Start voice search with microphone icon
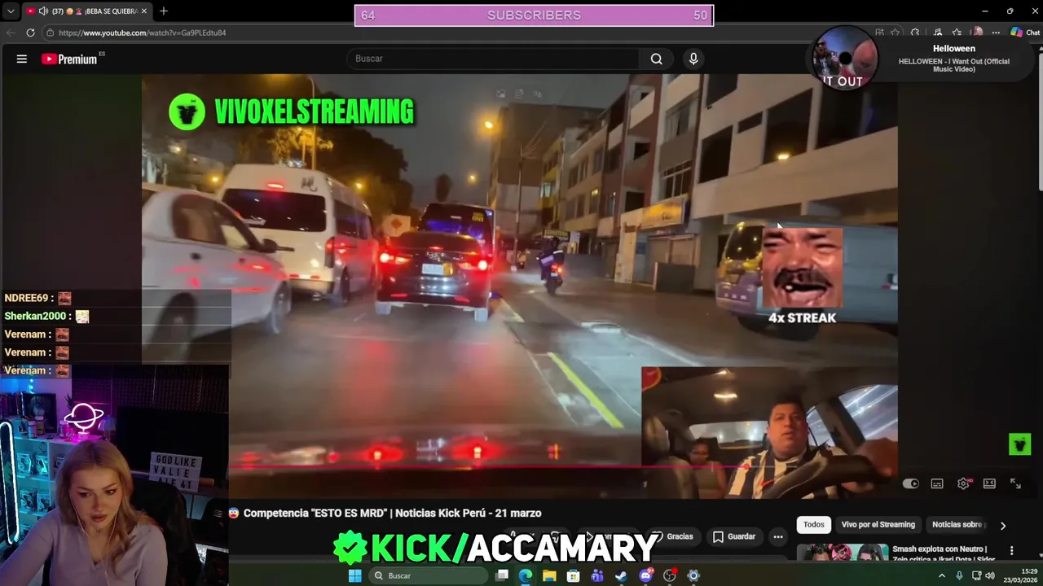1043x586 pixels. tap(693, 59)
